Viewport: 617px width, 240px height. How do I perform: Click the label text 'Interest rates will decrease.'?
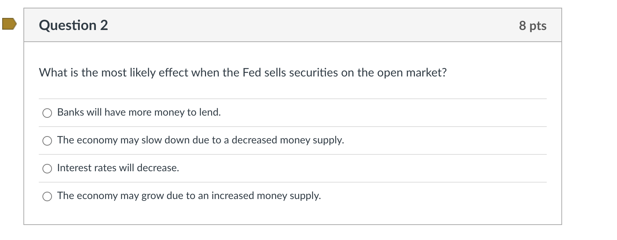[x=118, y=168]
